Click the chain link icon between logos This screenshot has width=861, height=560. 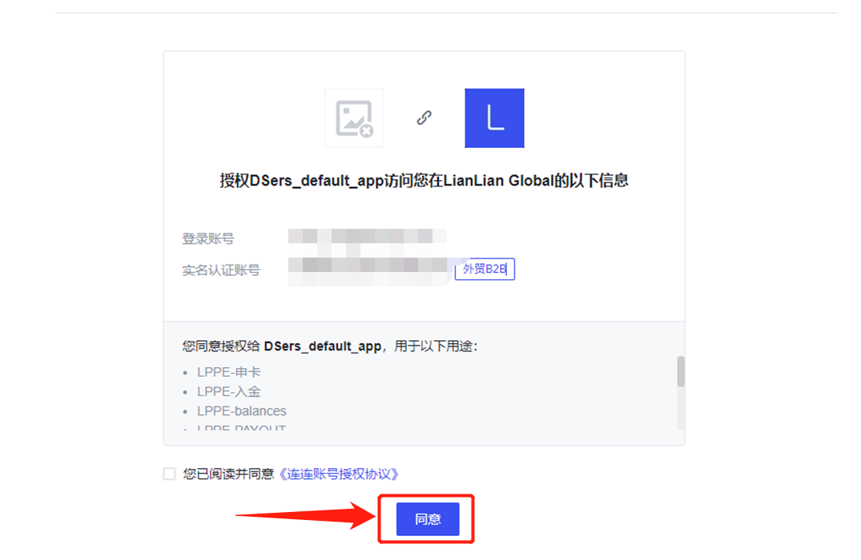click(424, 118)
